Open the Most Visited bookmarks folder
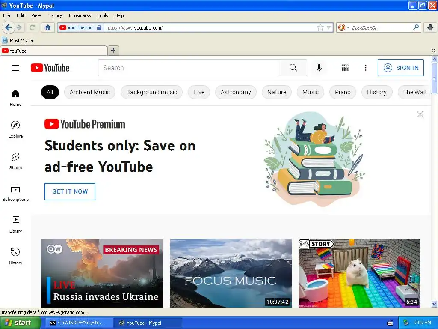Screen dimensions: 438x329 [18, 41]
